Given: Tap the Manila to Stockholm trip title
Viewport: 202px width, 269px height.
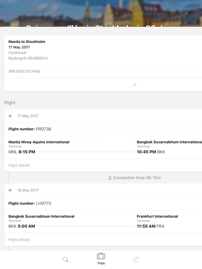Looking at the screenshot, I should coord(27,42).
